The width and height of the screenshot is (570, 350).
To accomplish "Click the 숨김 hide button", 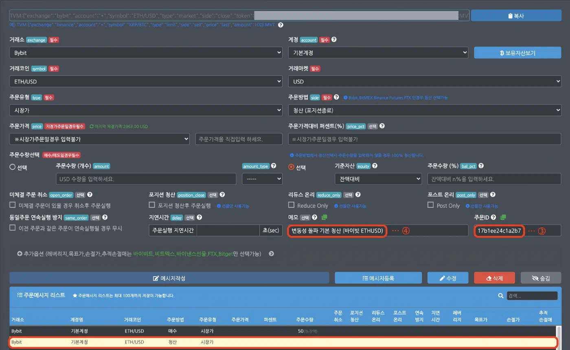I will [541, 278].
